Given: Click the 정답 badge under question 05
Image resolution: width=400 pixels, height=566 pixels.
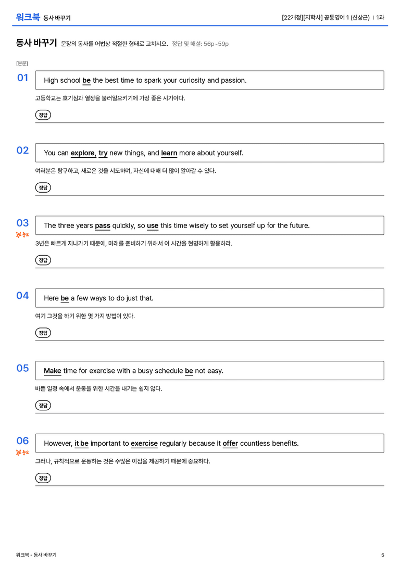Looking at the screenshot, I should point(43,405).
